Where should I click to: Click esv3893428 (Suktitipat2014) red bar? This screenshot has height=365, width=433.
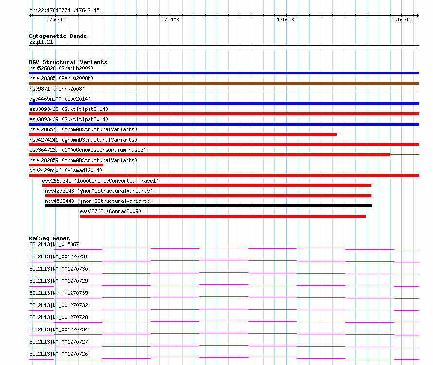click(224, 114)
